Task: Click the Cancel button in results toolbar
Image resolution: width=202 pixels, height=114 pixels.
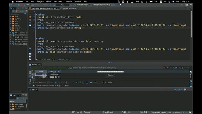Action: [x=43, y=82]
